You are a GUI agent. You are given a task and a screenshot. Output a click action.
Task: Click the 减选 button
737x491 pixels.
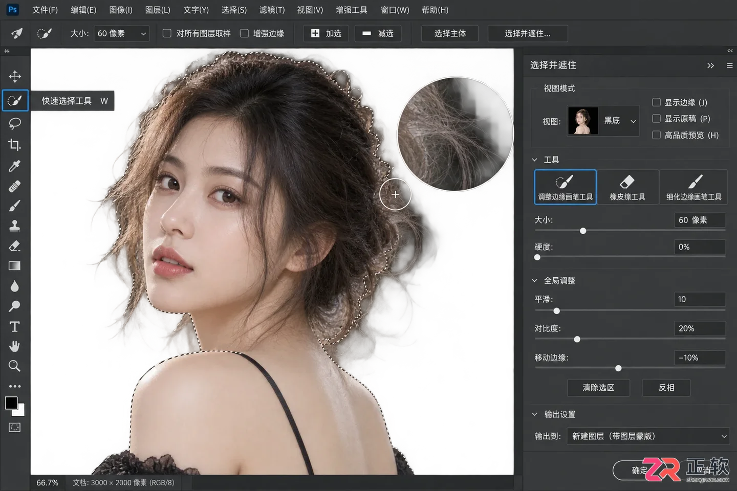[x=378, y=34]
